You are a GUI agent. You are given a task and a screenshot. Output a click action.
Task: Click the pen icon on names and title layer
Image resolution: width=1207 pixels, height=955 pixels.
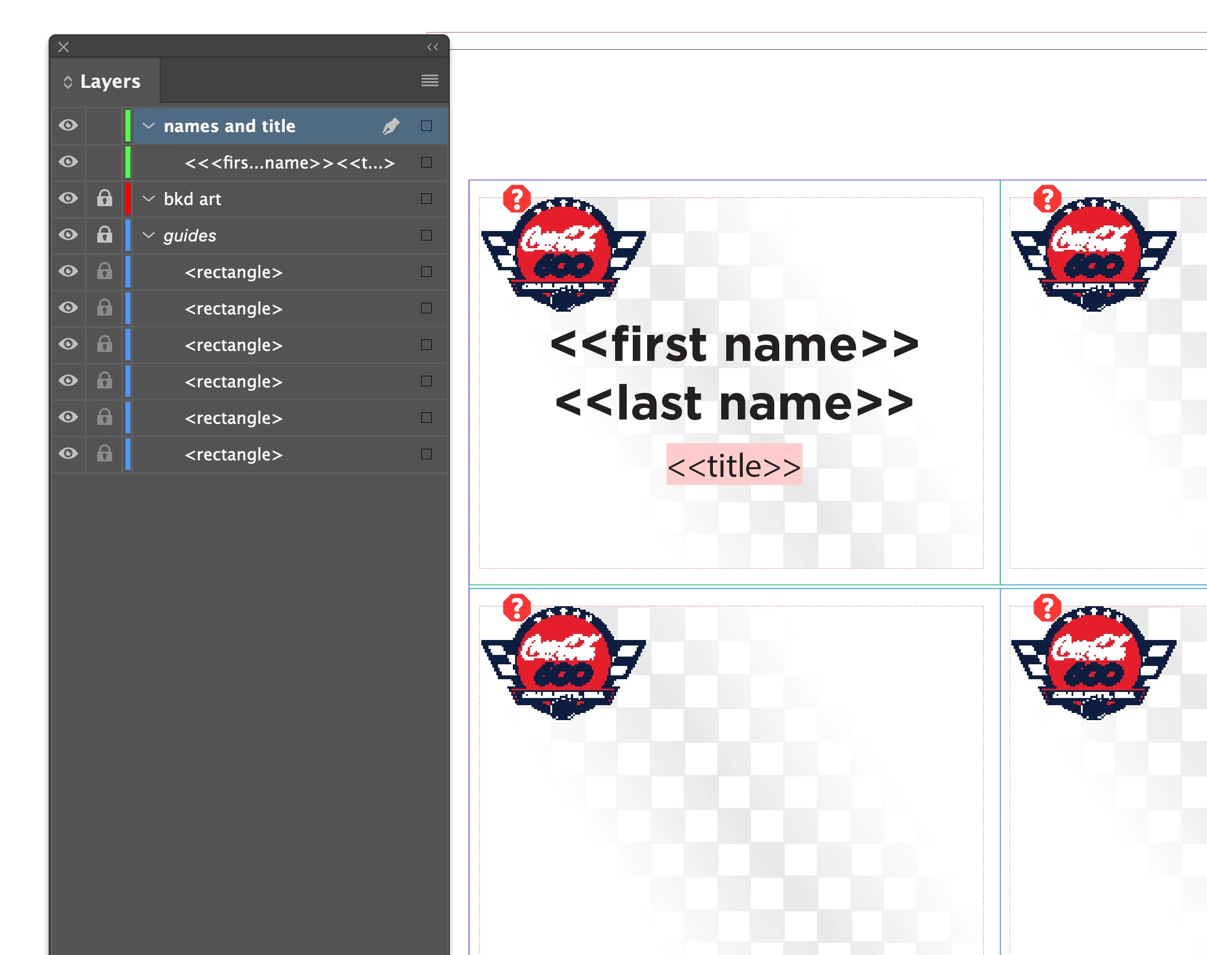point(391,126)
